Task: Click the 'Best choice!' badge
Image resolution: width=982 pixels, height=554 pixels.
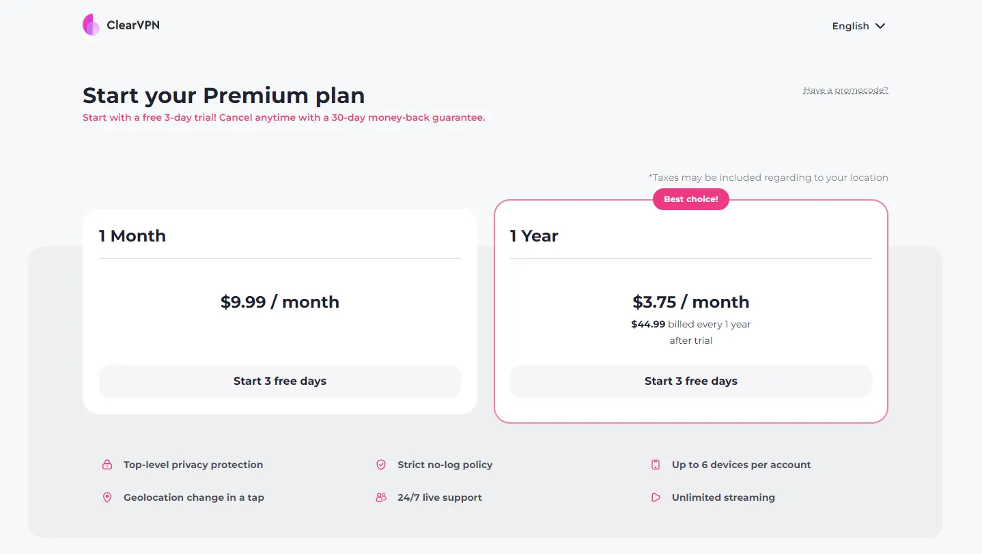Action: 691,199
